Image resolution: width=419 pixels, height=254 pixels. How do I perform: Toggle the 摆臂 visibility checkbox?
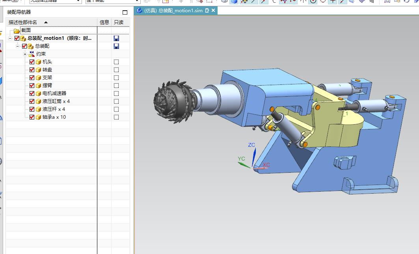coord(32,86)
